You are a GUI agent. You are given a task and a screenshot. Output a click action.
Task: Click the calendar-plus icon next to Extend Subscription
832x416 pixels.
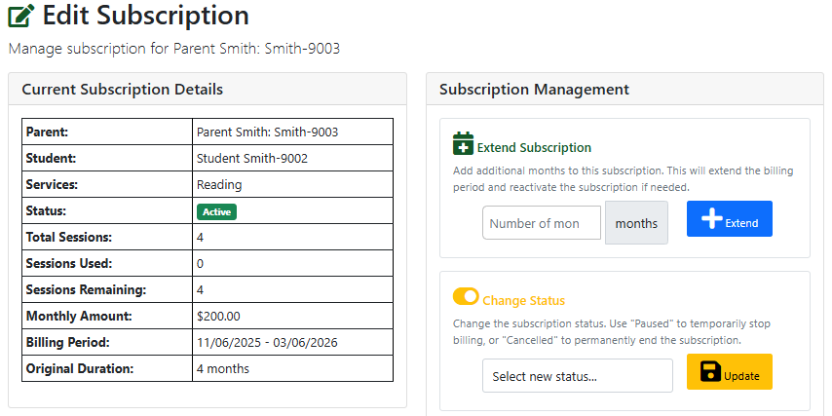coord(463,144)
